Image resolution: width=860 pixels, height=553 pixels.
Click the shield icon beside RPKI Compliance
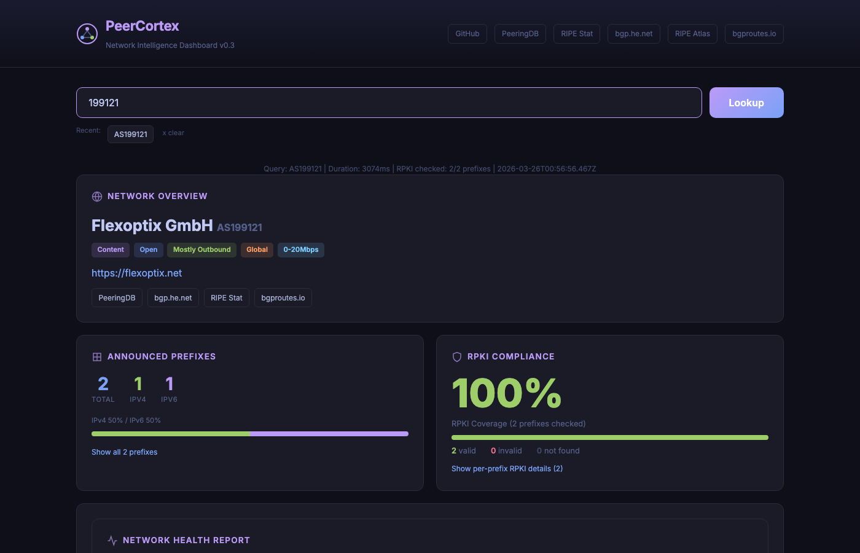[457, 357]
